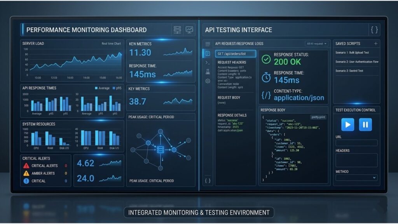Toggle the Average legend series

coord(102,88)
